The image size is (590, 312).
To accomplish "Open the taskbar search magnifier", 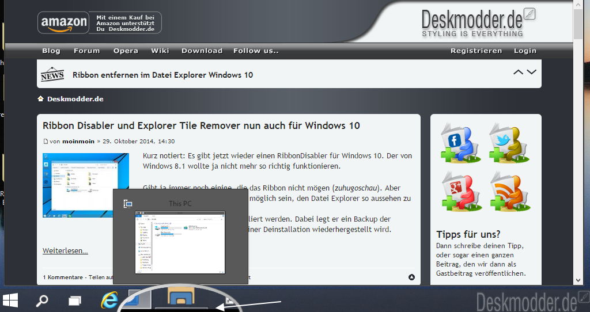I will click(x=41, y=300).
